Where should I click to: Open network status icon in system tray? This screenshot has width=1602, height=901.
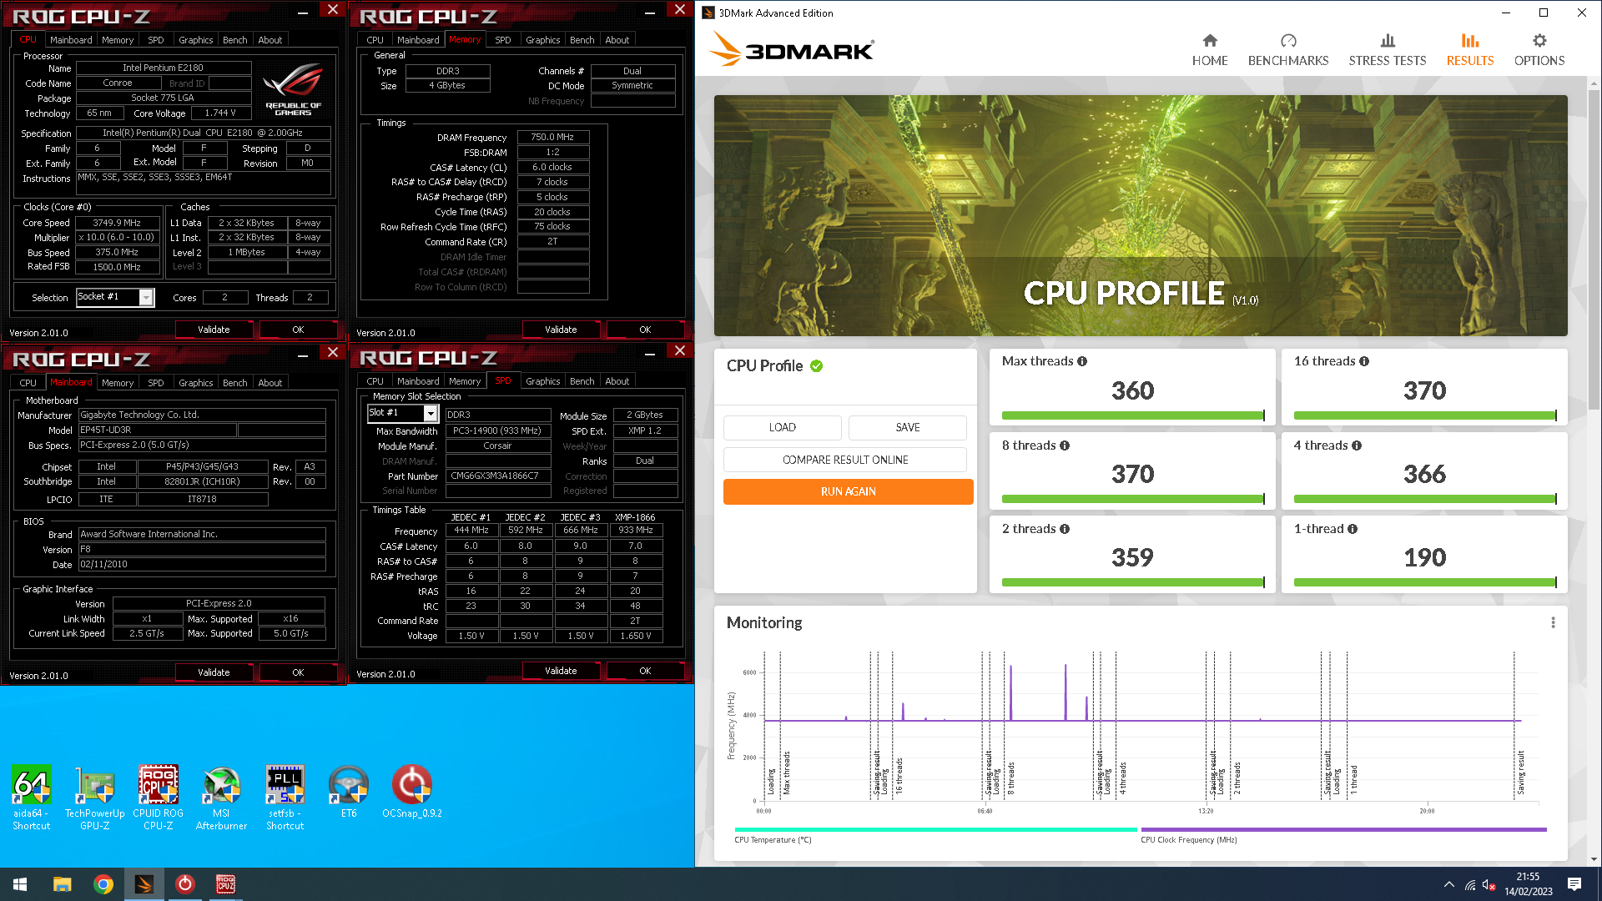click(1470, 884)
